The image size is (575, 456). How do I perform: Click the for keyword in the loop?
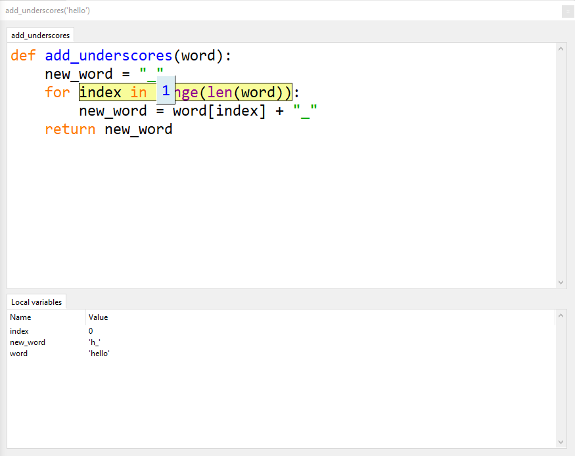[58, 93]
